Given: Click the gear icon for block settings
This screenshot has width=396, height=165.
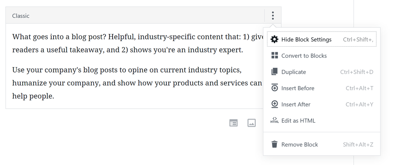Looking at the screenshot, I should 275,39.
